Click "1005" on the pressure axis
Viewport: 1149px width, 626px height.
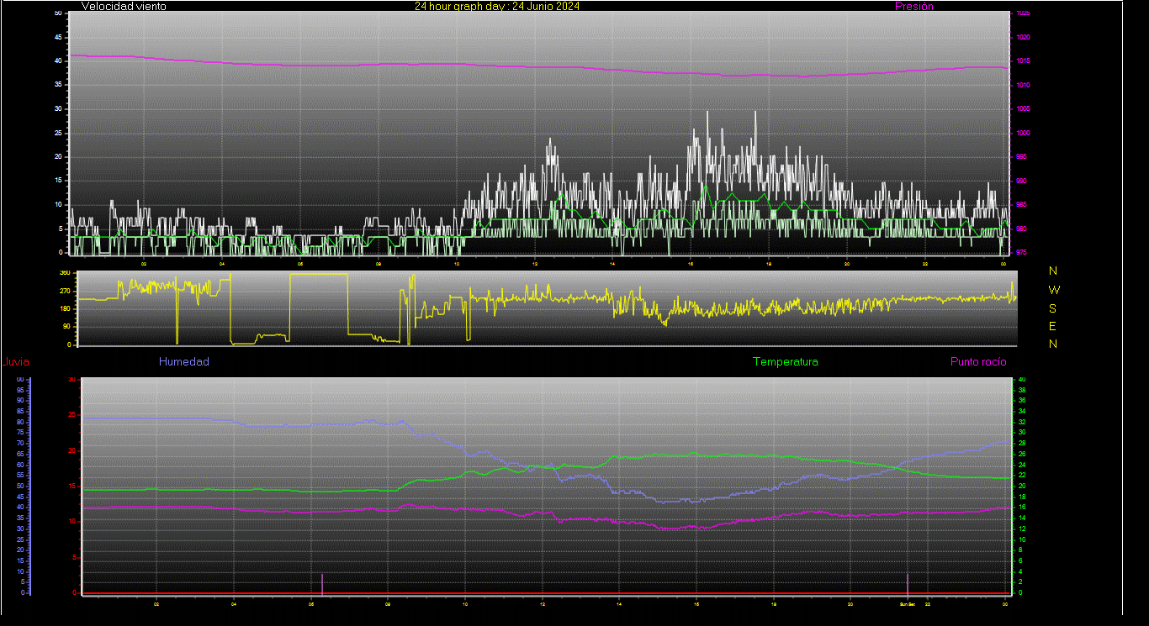point(1023,109)
